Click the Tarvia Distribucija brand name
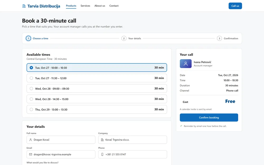Screen dimensions: 264x165 [44, 6]
